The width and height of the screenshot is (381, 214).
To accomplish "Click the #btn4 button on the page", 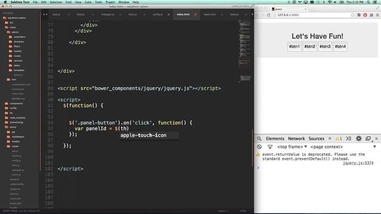I will pyautogui.click(x=341, y=46).
